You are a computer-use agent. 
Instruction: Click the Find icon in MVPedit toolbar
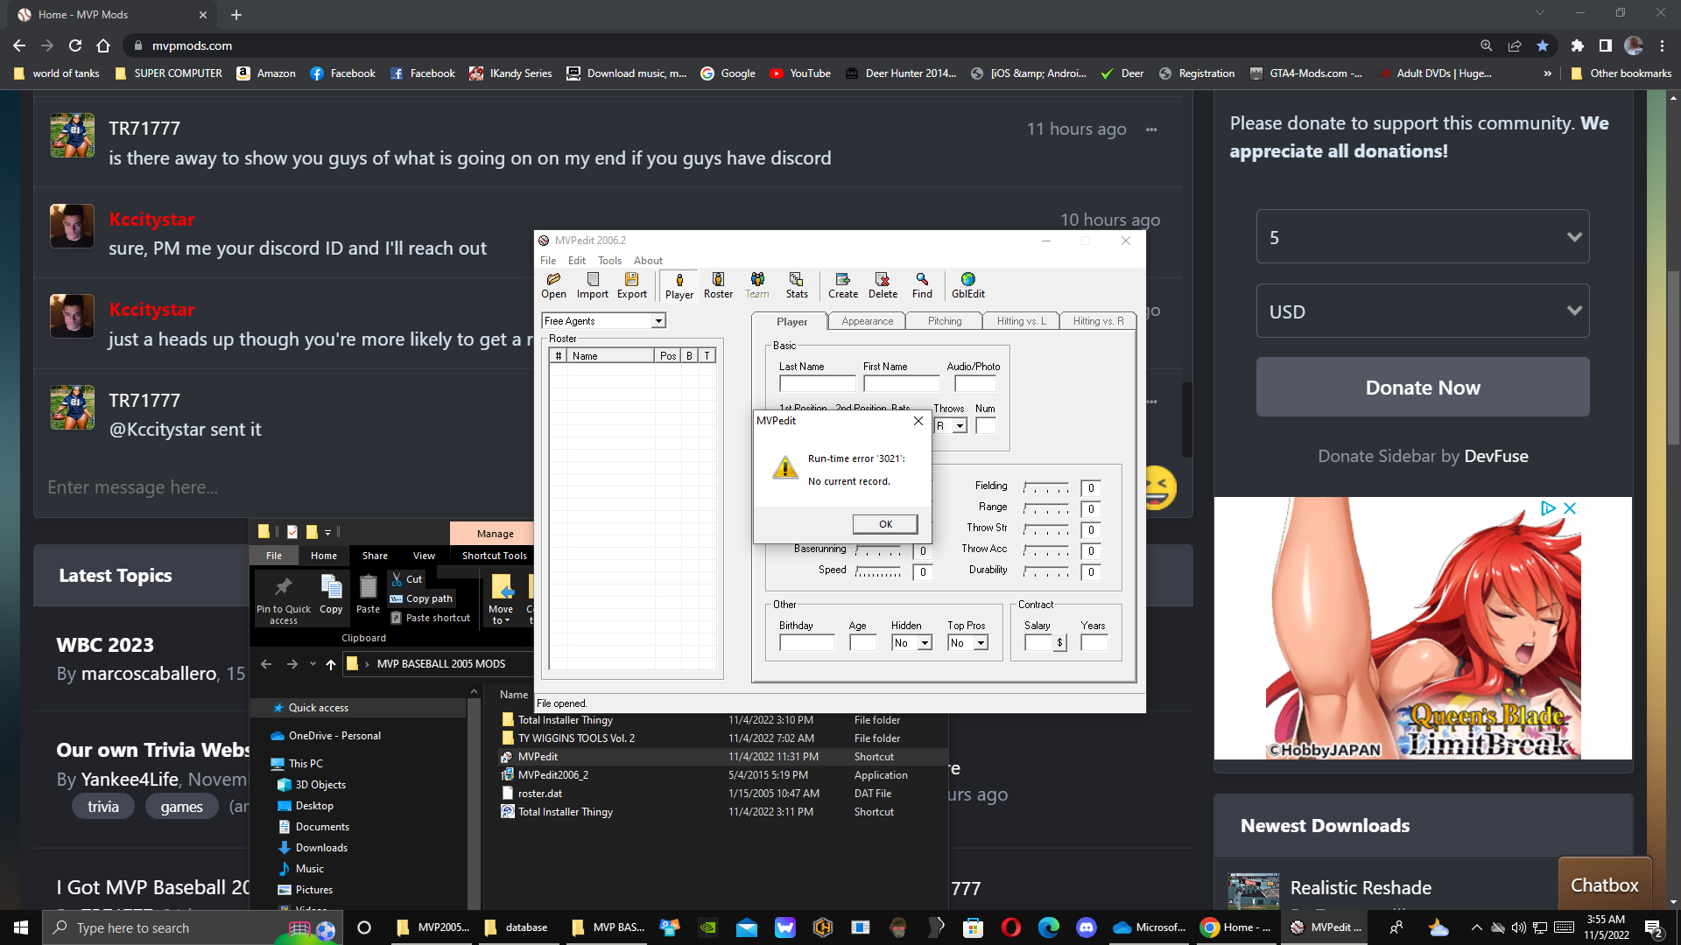(922, 285)
